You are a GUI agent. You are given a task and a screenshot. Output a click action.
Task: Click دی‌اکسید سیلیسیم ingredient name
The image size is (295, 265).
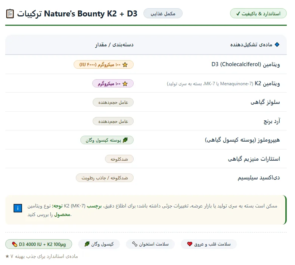(x=259, y=178)
